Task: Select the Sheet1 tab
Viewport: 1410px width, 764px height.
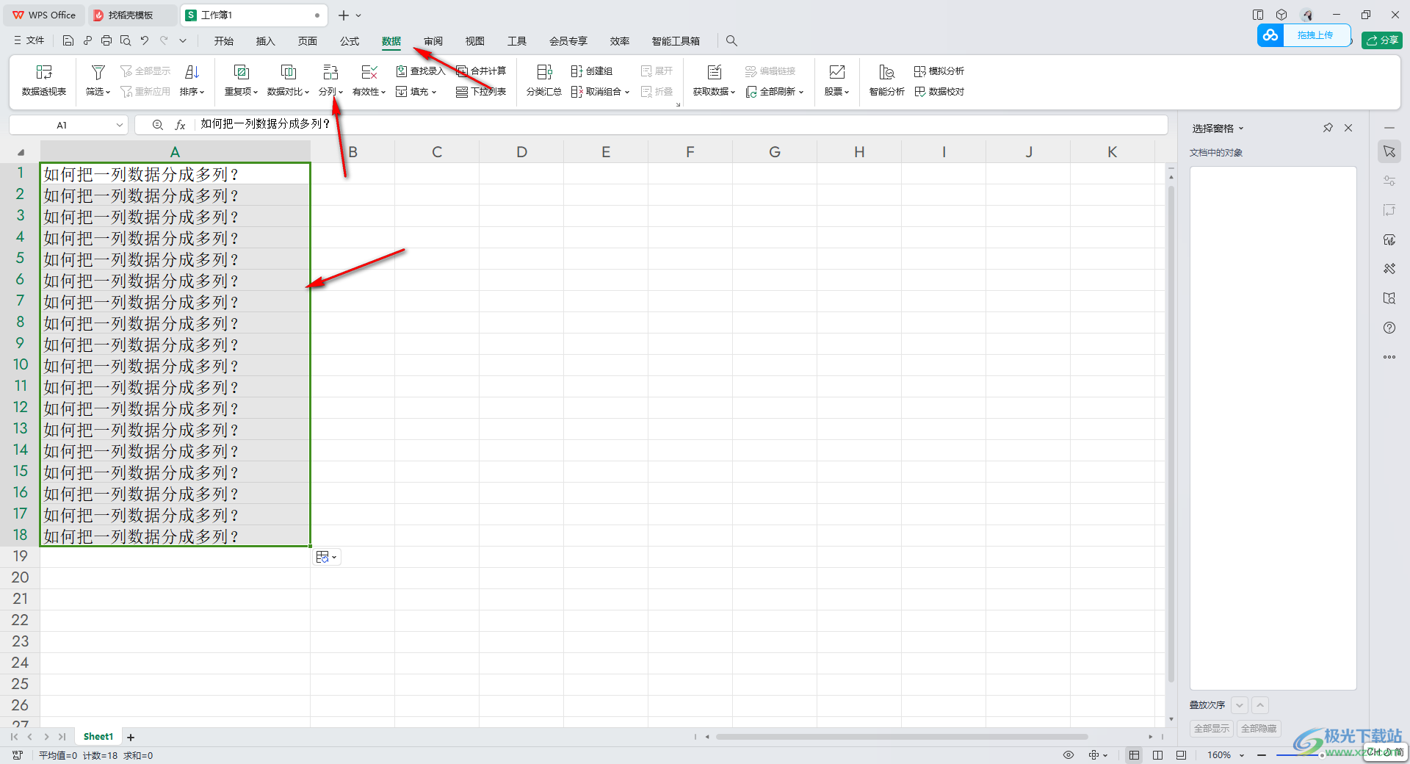Action: click(x=98, y=736)
